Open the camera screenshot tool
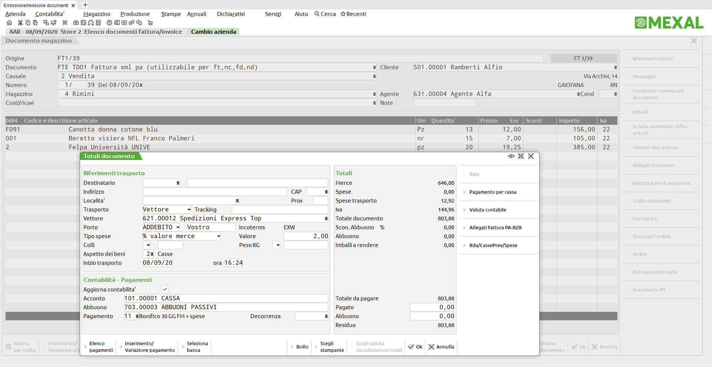 coord(76,23)
